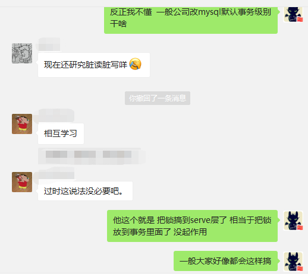Open the cartoon-boy avatar beside 相互学习

(22, 124)
